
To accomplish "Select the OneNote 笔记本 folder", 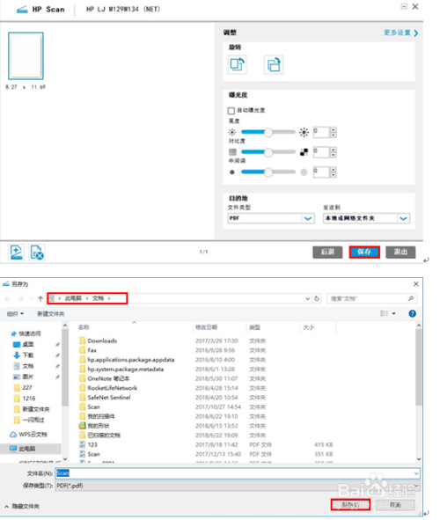I will click(105, 378).
